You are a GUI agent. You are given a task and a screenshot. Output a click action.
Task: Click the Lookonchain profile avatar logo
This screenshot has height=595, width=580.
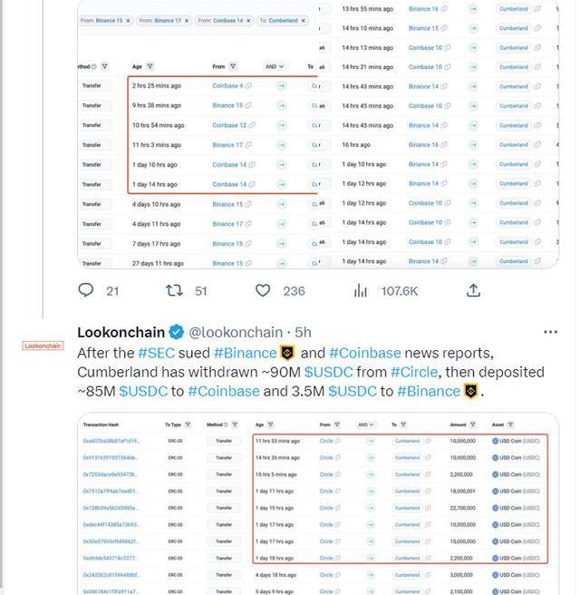(43, 346)
